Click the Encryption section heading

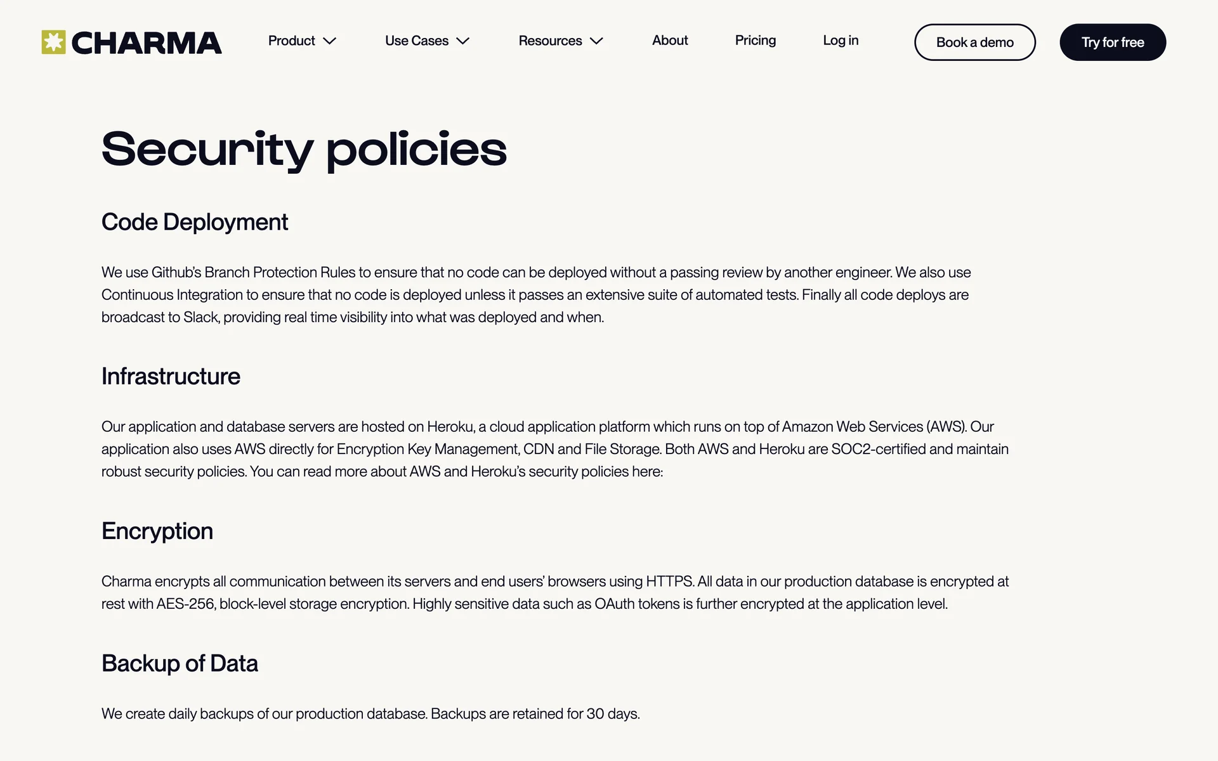point(157,531)
